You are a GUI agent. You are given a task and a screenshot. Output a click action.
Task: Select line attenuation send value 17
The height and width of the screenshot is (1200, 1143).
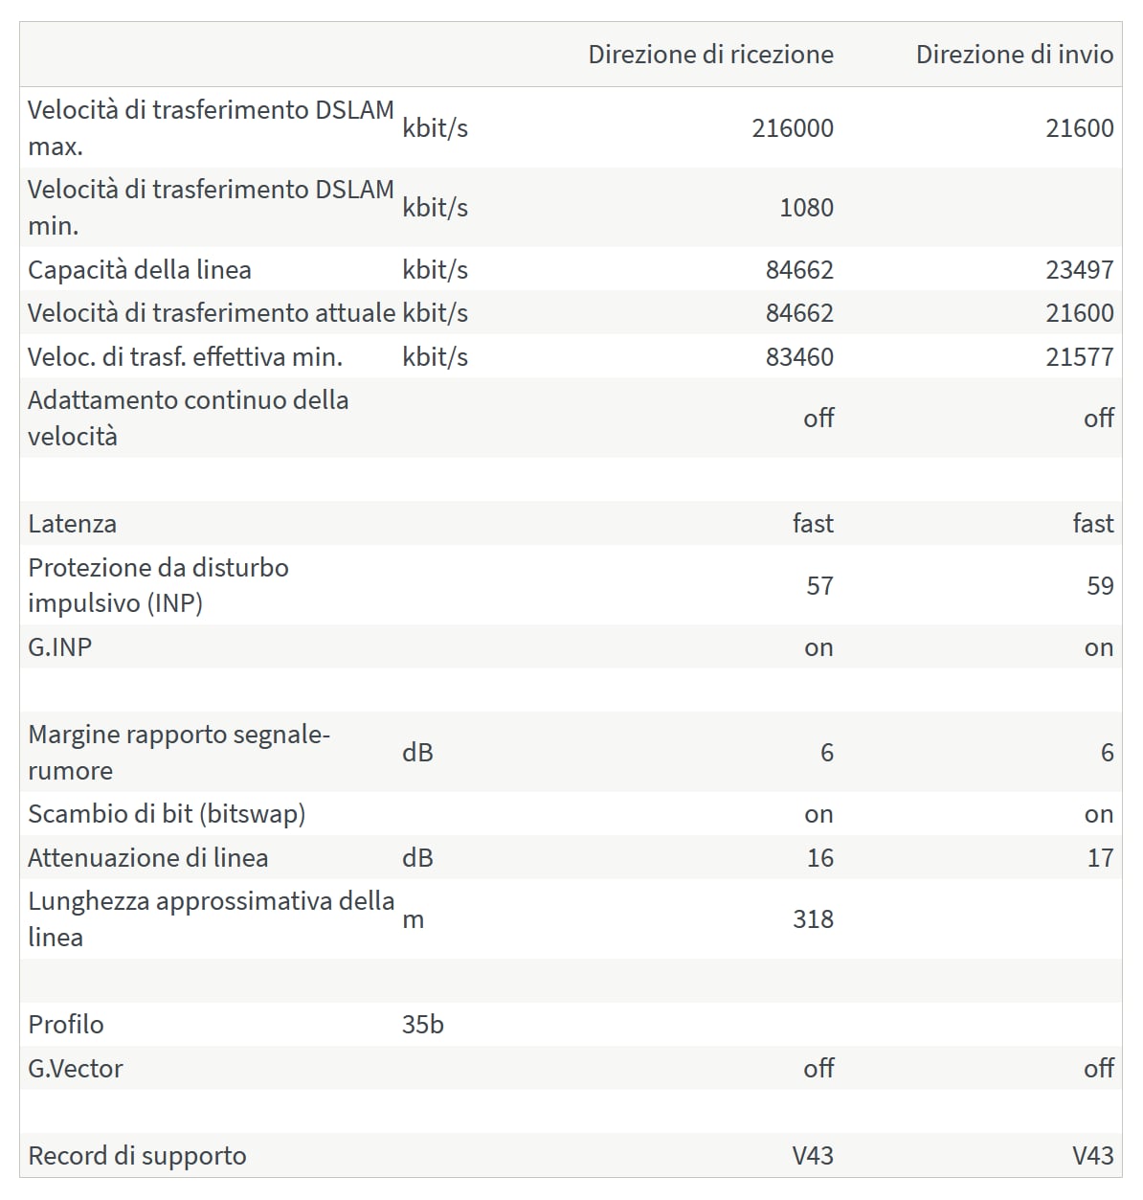click(1100, 858)
